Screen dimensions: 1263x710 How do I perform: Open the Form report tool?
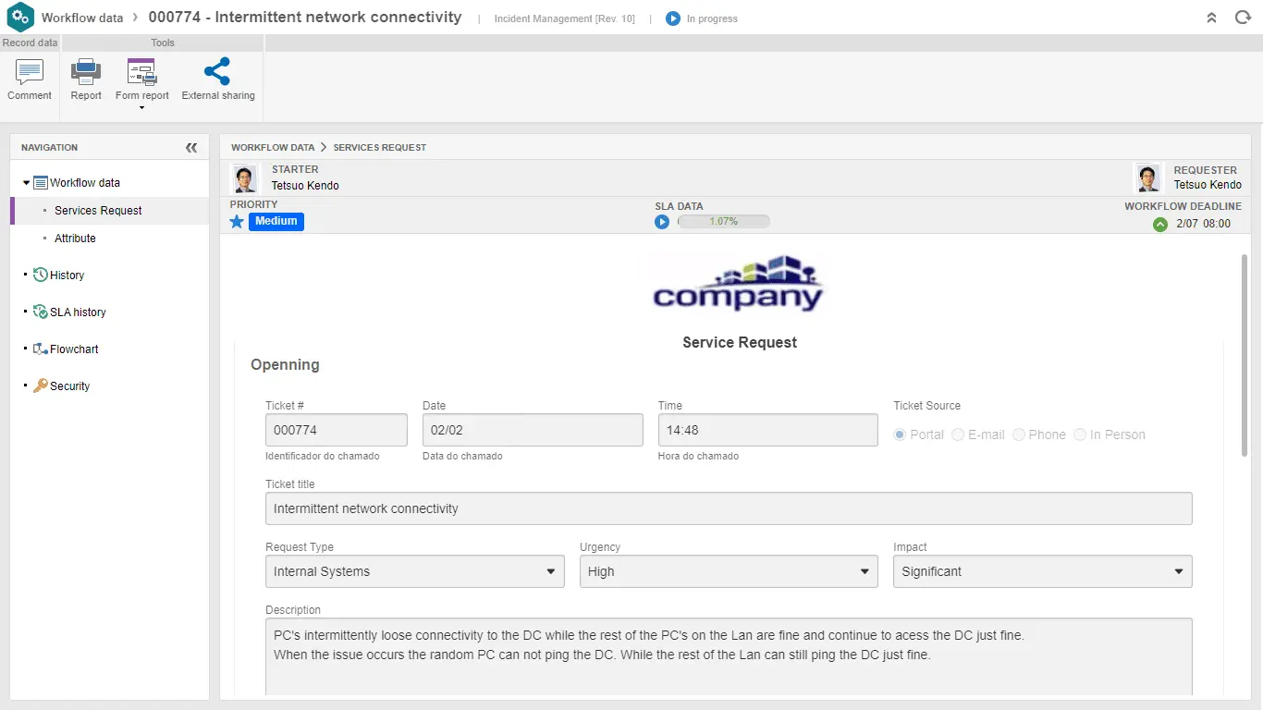pyautogui.click(x=142, y=73)
